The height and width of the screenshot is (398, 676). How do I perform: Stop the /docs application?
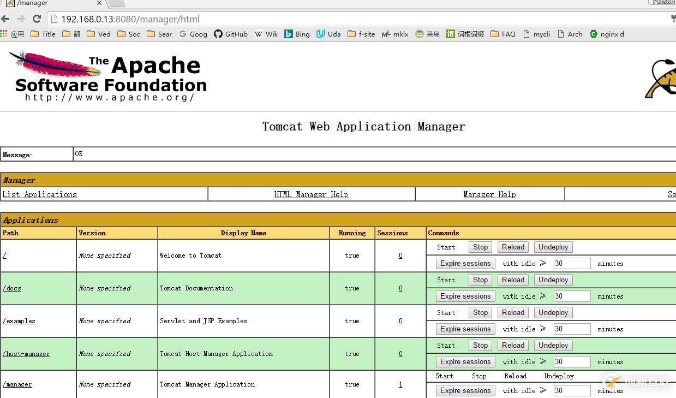pos(480,280)
